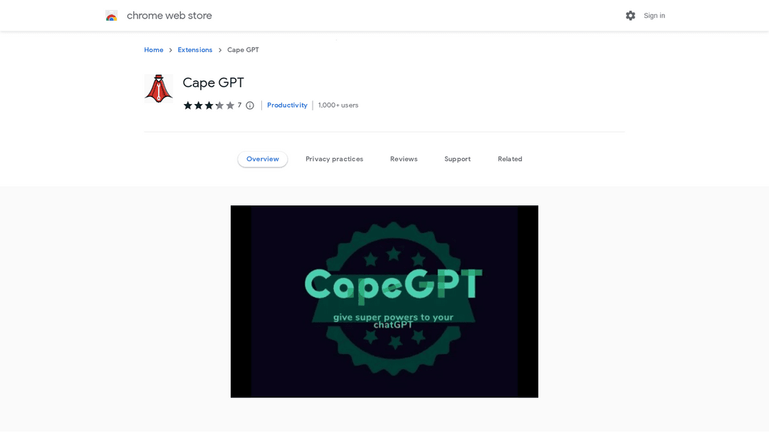The height and width of the screenshot is (433, 769).
Task: Open the Support tab
Action: [457, 159]
